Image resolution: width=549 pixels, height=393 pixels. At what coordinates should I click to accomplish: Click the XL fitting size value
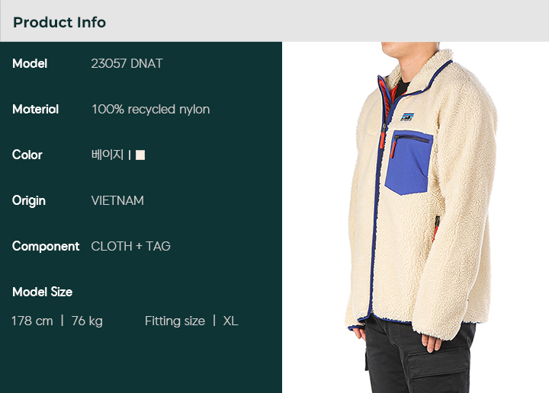click(230, 321)
